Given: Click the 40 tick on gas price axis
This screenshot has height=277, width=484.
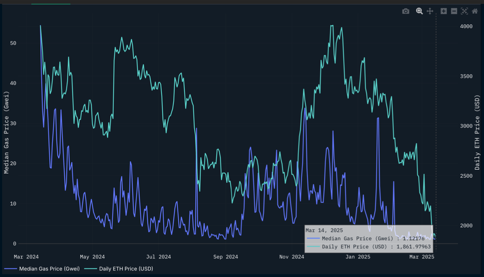Looking at the screenshot, I should (13, 83).
